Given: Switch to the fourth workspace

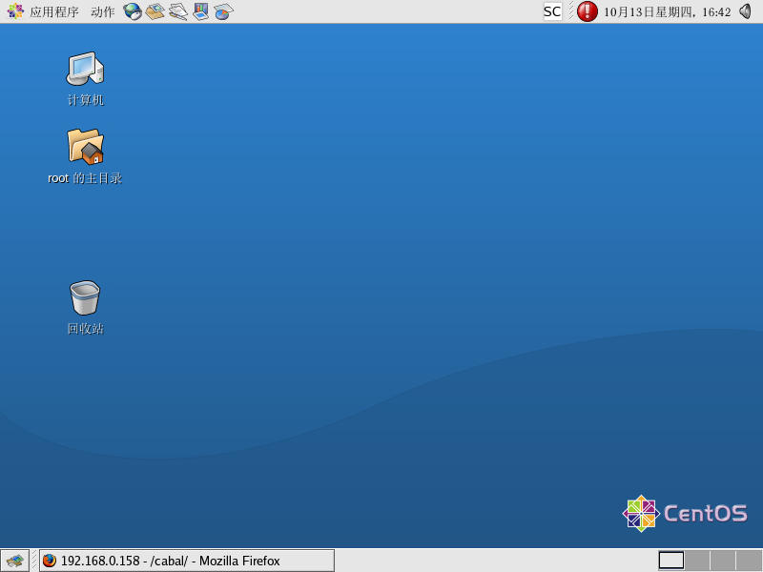Looking at the screenshot, I should click(x=749, y=561).
